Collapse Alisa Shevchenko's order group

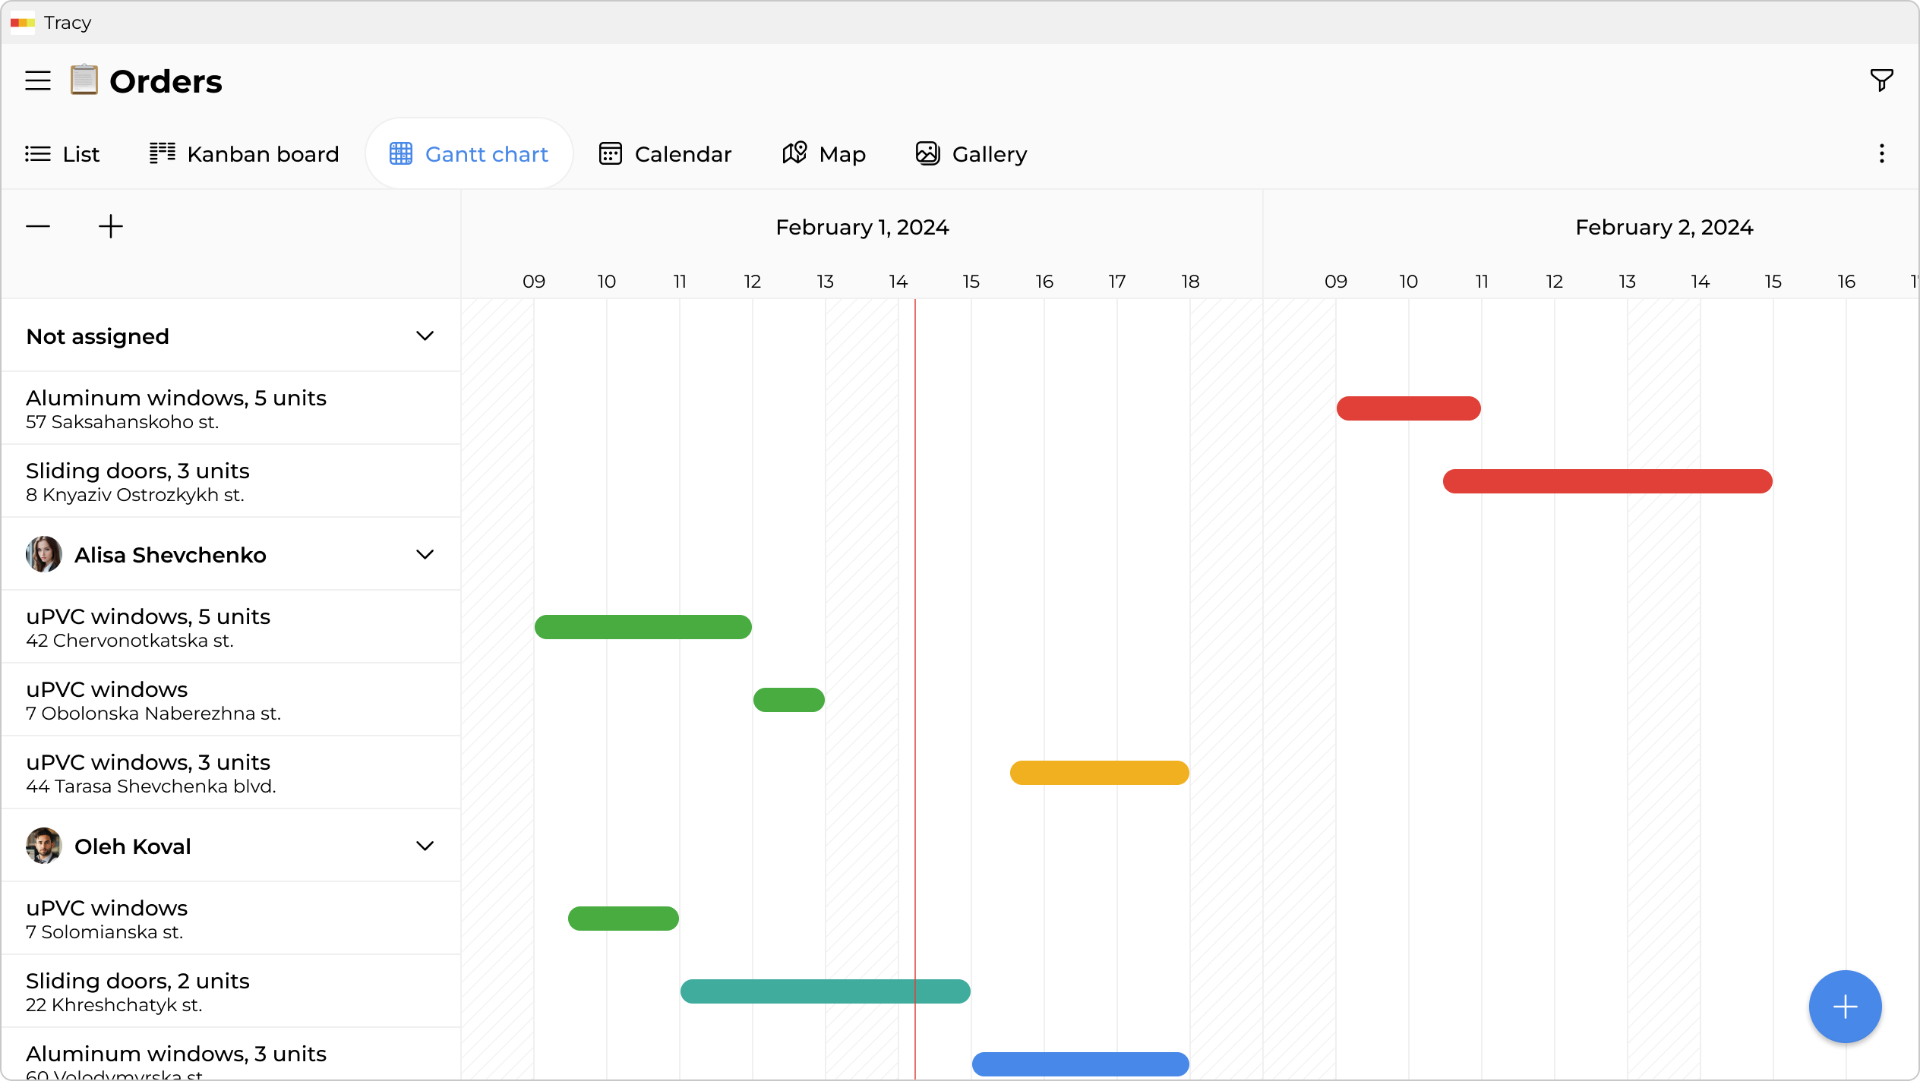click(425, 554)
